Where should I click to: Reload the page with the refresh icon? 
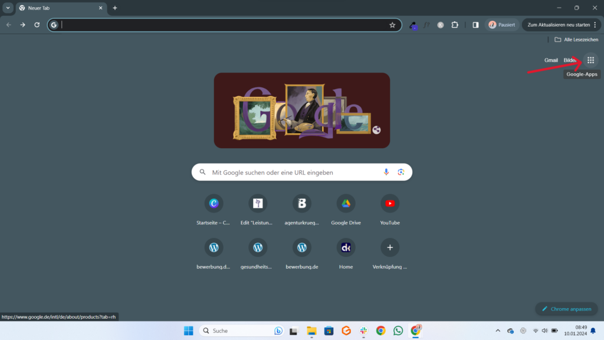click(37, 25)
